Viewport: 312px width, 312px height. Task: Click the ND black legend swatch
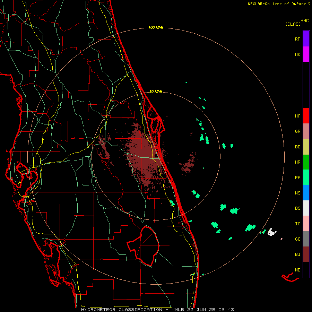(306, 270)
